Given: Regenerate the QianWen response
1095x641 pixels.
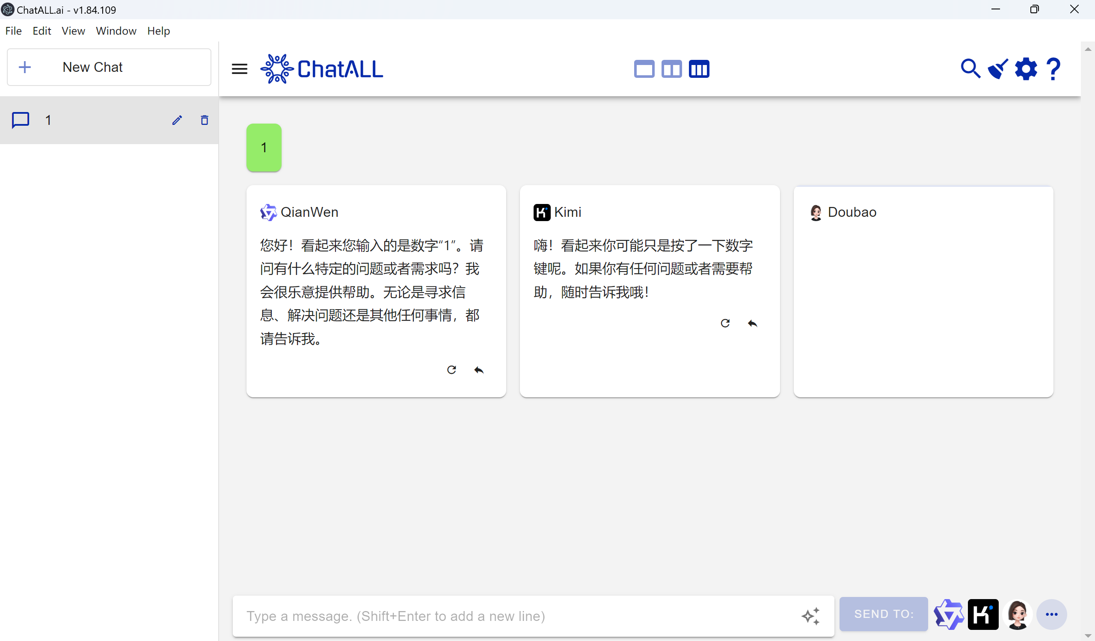Looking at the screenshot, I should [452, 369].
